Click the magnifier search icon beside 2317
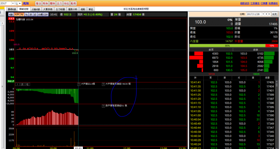Image resolution: width=280 pixels, height=149 pixels. point(16,3)
